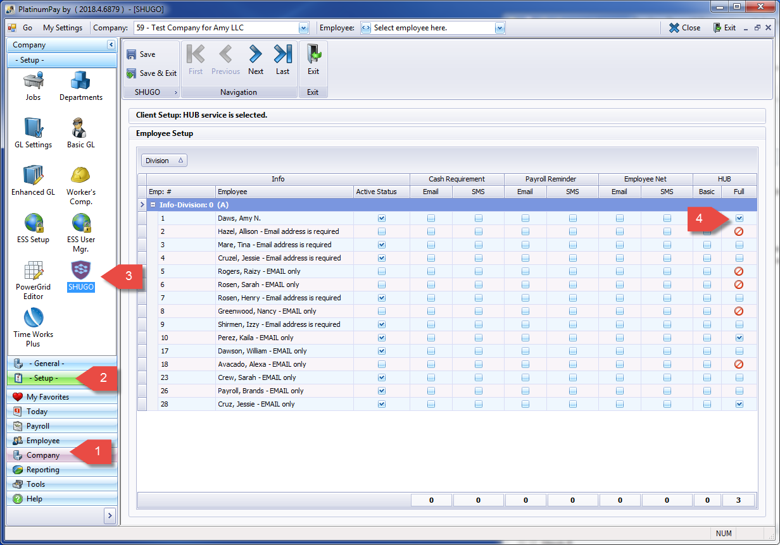Toggle HUB Full for Daws, Amy N.
780x545 pixels.
click(739, 218)
